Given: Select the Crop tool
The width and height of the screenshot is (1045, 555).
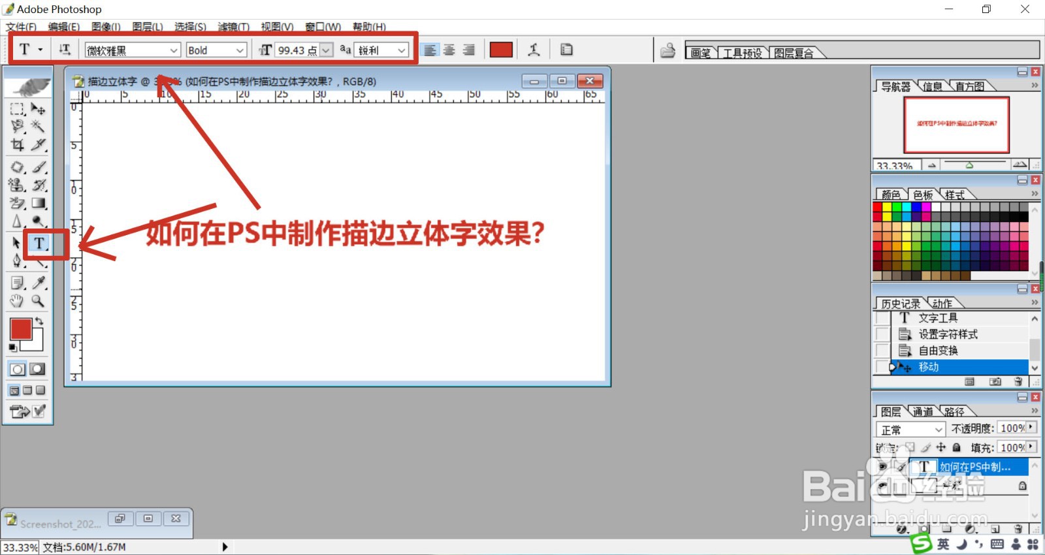Looking at the screenshot, I should click(x=18, y=144).
